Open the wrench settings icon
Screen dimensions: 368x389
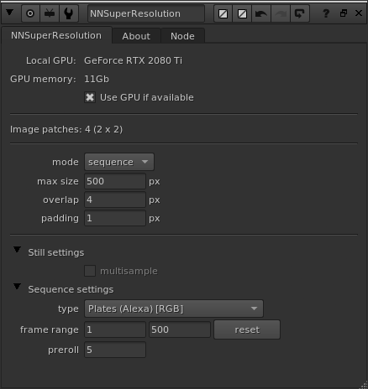[69, 13]
